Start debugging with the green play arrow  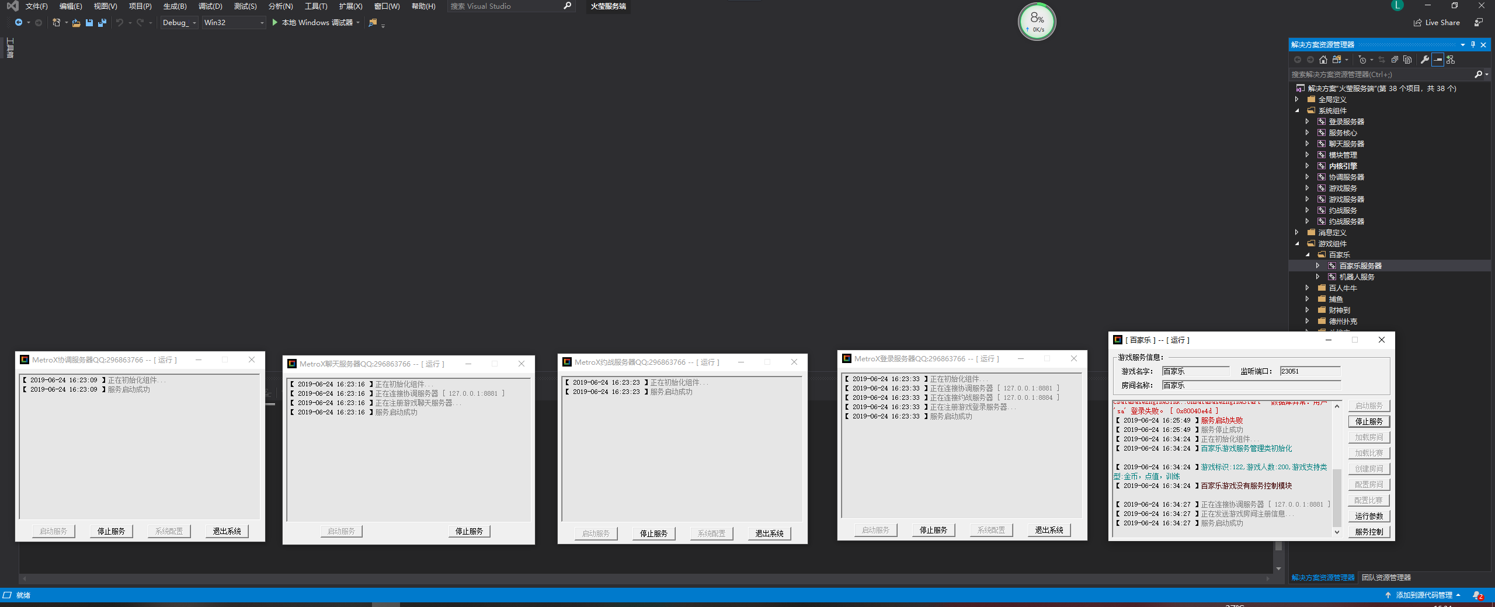[x=274, y=22]
